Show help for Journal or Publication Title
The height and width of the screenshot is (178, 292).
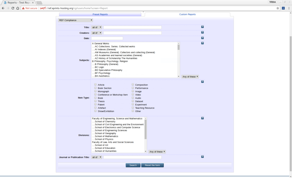pyautogui.click(x=203, y=156)
